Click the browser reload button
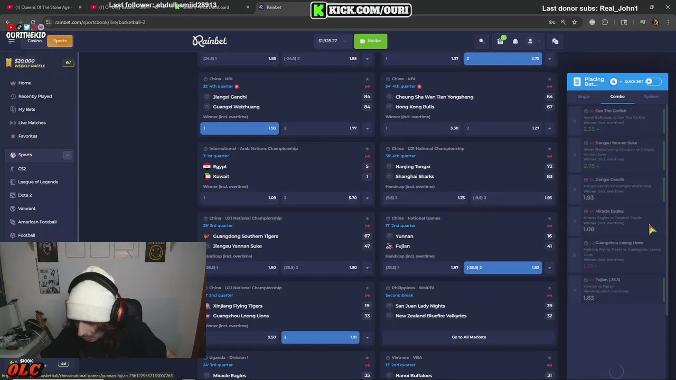The height and width of the screenshot is (380, 676). 33,22
